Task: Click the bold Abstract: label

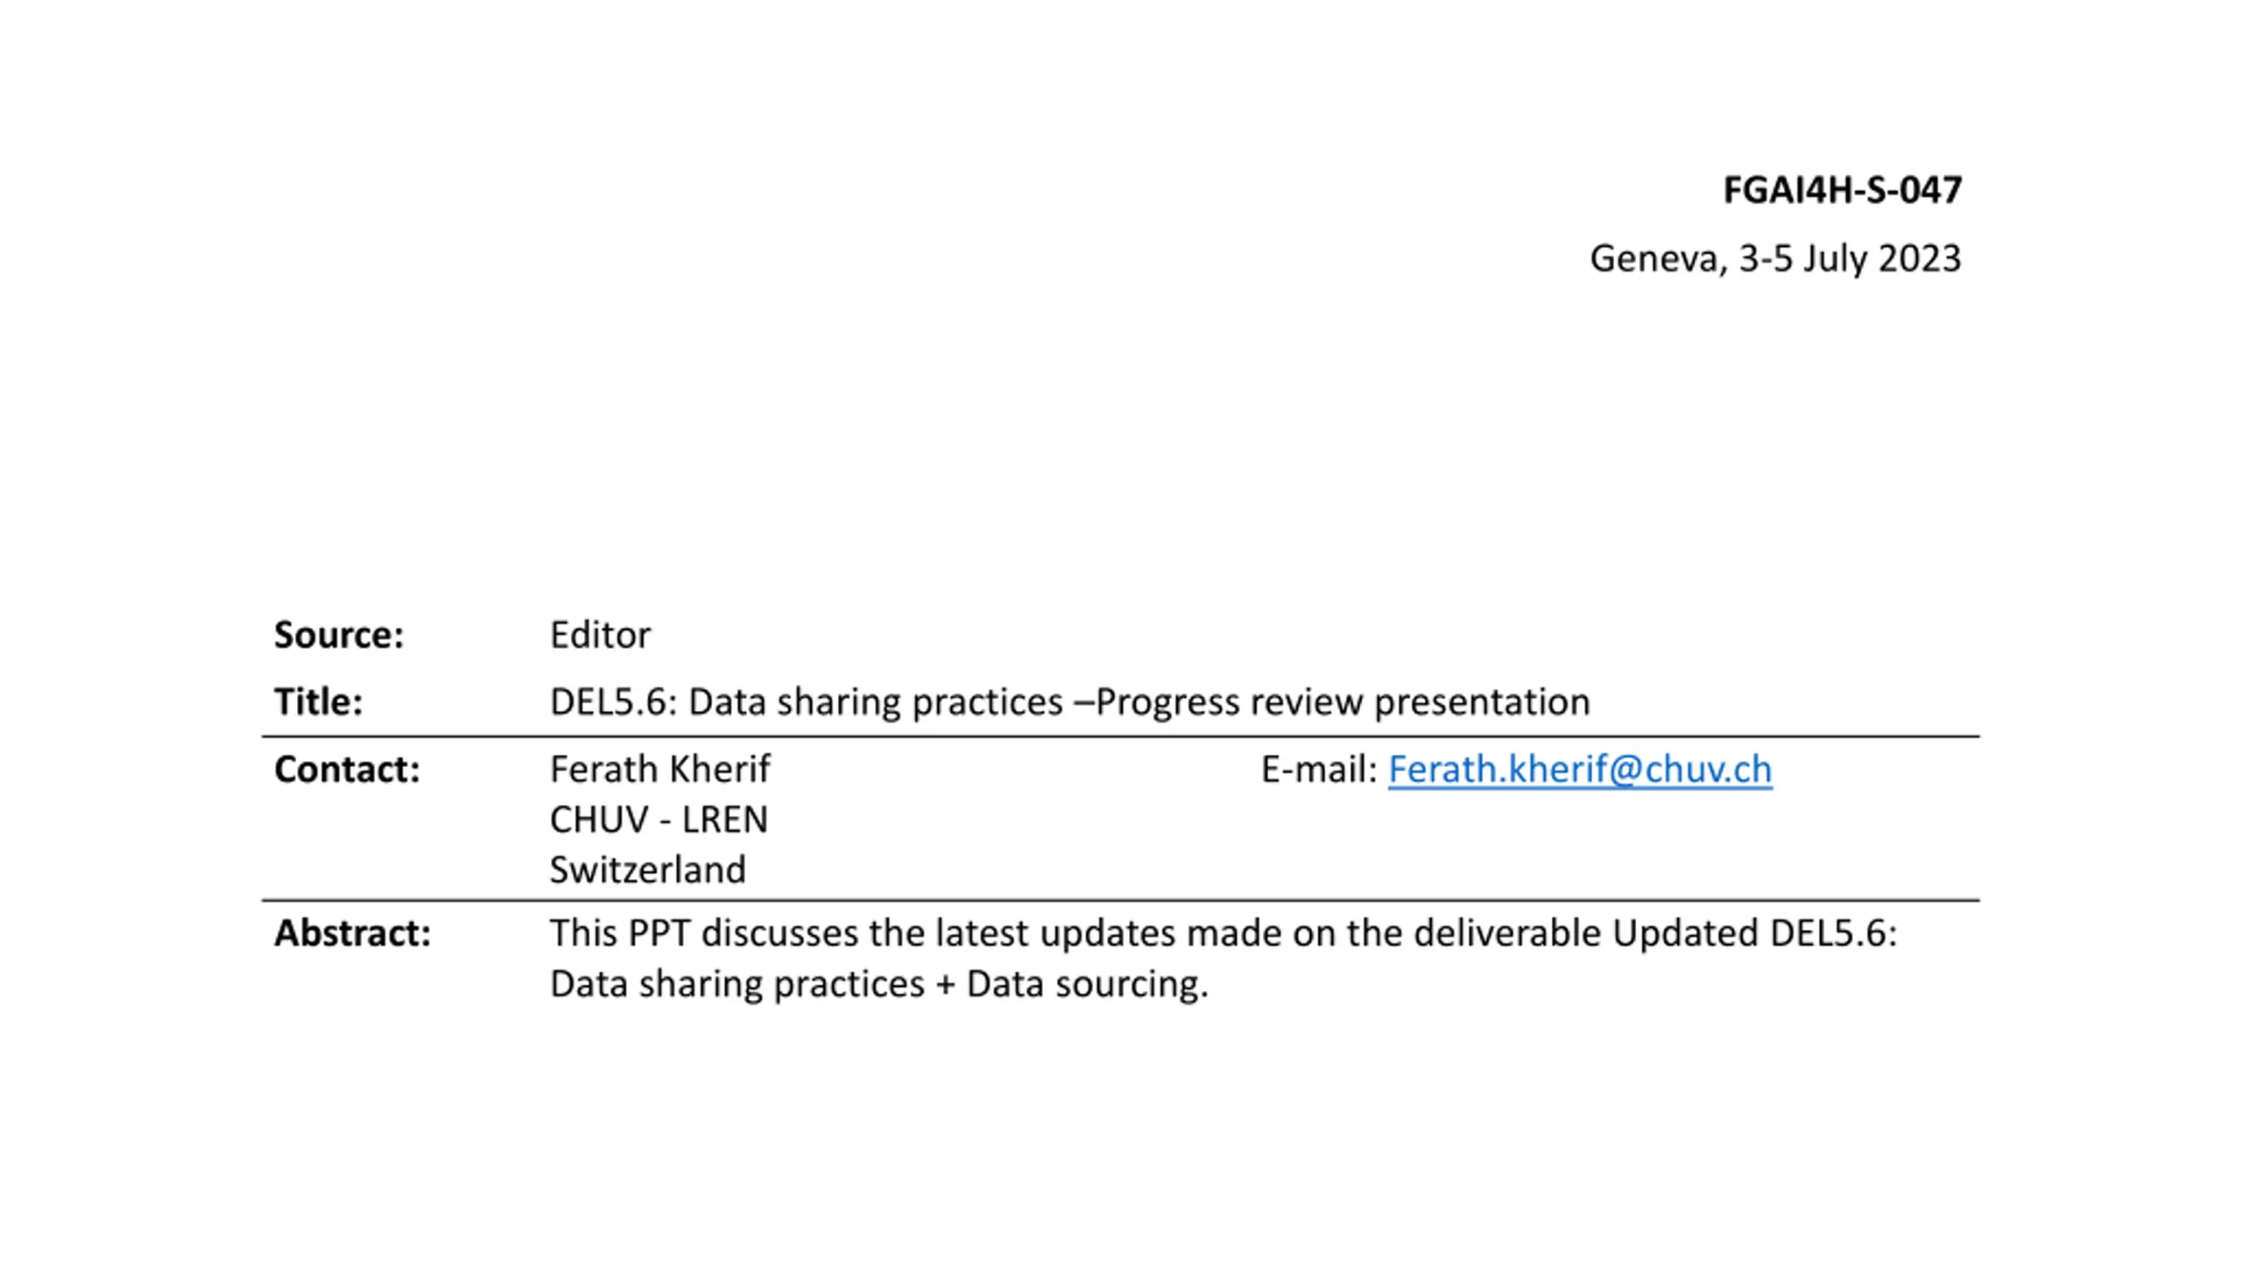Action: pyautogui.click(x=352, y=933)
